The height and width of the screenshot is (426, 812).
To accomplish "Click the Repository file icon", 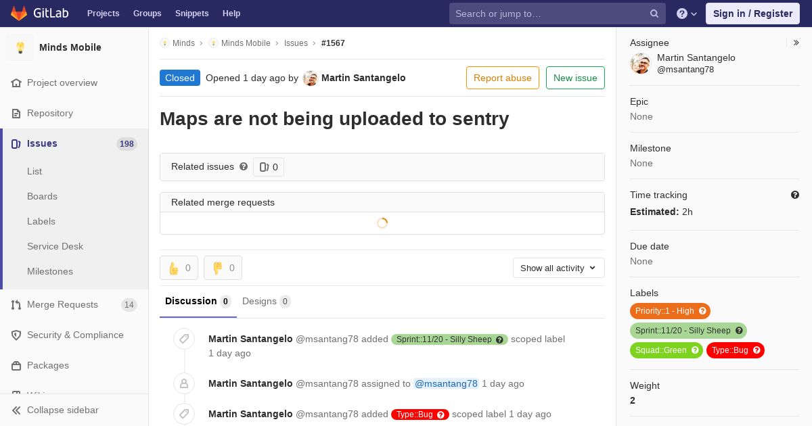I will pyautogui.click(x=16, y=113).
